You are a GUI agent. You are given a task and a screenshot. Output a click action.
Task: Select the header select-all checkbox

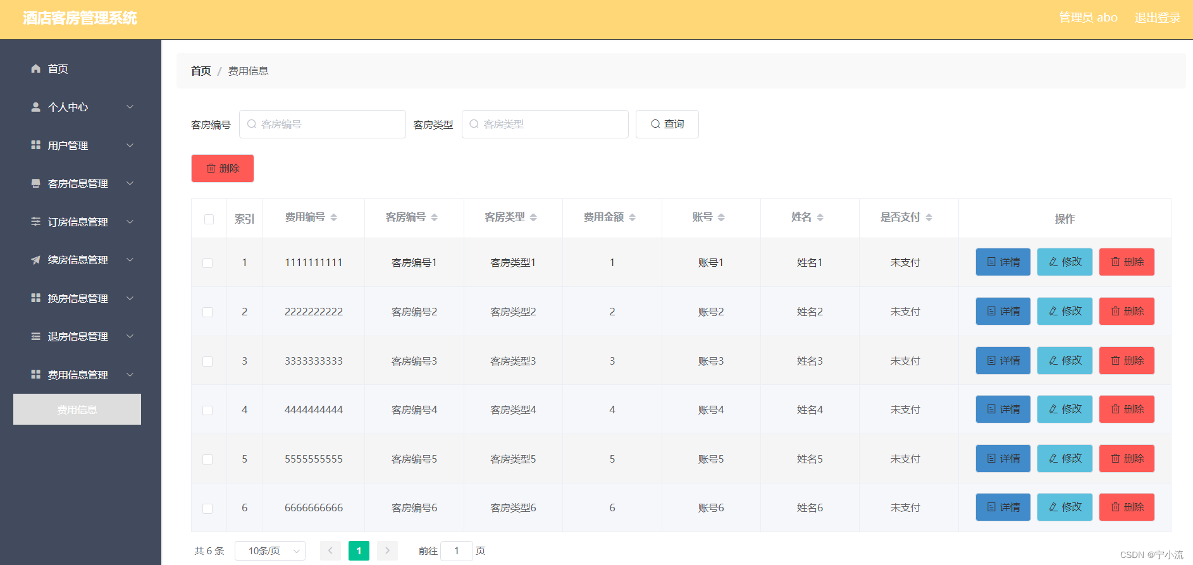tap(209, 219)
